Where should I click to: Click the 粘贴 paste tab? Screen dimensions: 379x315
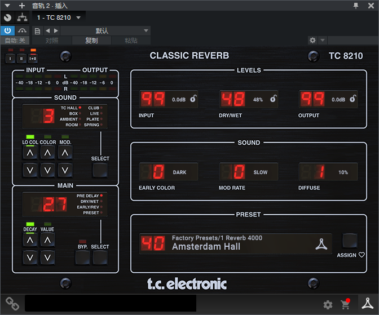coord(131,41)
